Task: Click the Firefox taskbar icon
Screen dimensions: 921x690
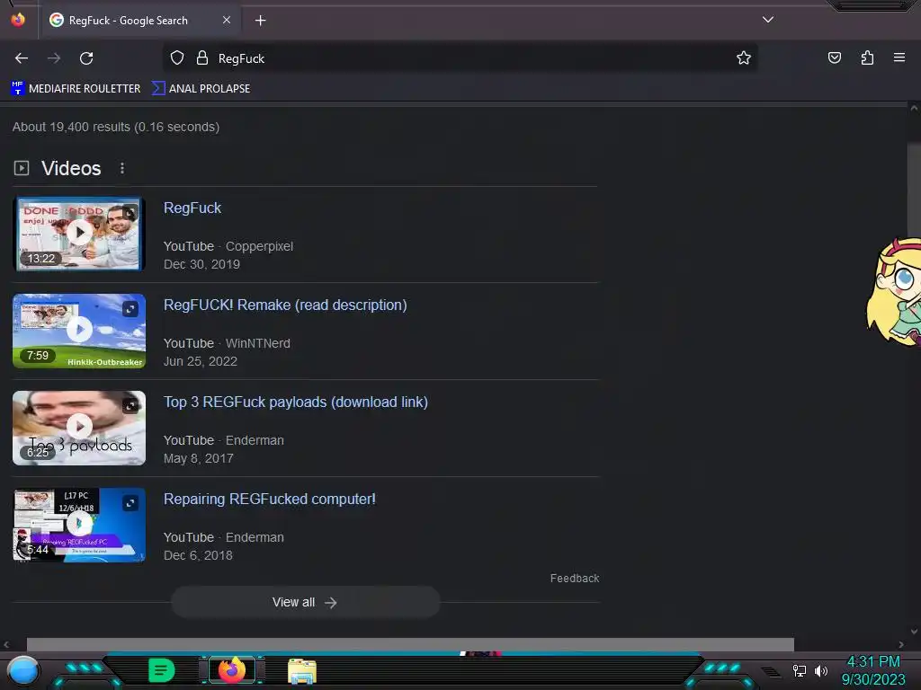Action: (x=232, y=669)
